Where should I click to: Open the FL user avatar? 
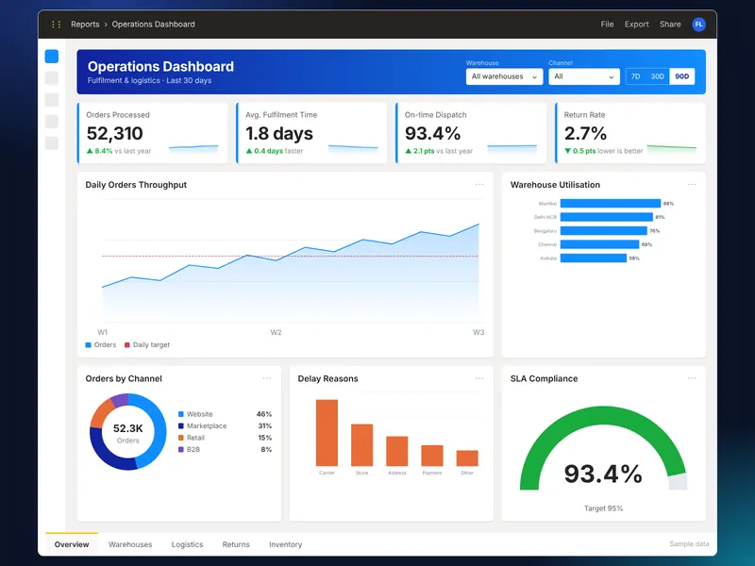tap(698, 25)
